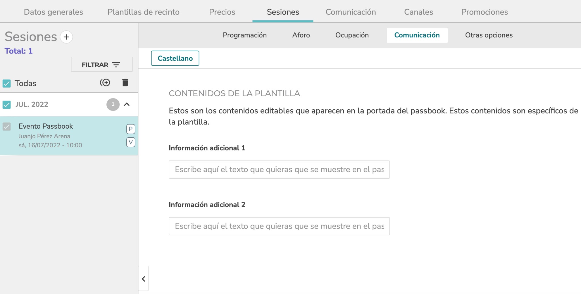
Task: Switch to the Precios tab
Action: pyautogui.click(x=222, y=12)
